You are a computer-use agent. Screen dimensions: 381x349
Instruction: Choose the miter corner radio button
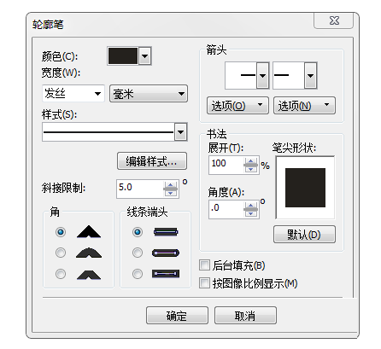click(61, 232)
